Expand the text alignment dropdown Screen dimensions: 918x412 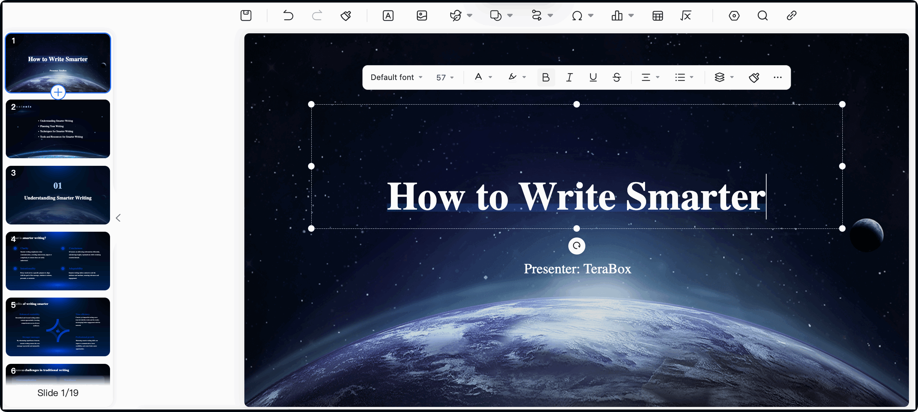click(657, 77)
